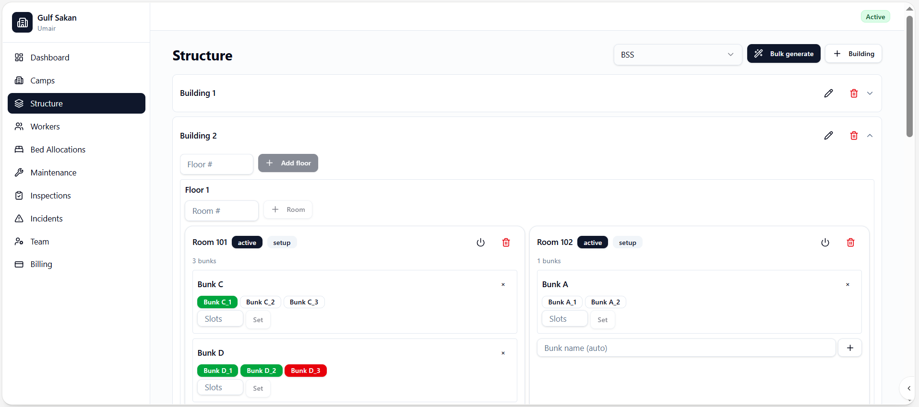
Task: Click the add Room button
Action: (288, 209)
